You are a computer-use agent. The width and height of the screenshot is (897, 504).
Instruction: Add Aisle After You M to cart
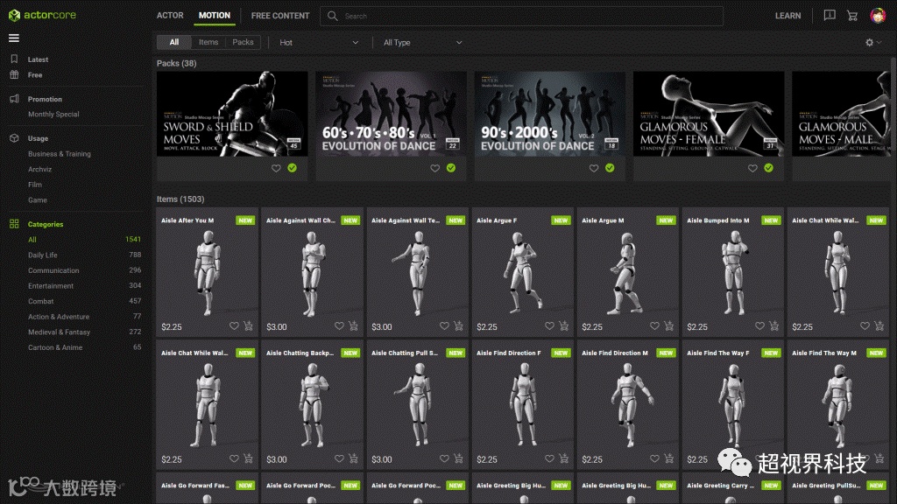click(248, 326)
